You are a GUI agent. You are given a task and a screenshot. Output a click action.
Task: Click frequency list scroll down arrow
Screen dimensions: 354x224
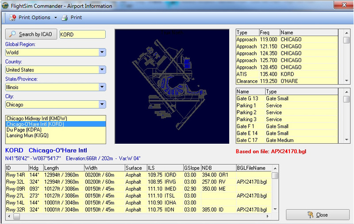click(346, 81)
